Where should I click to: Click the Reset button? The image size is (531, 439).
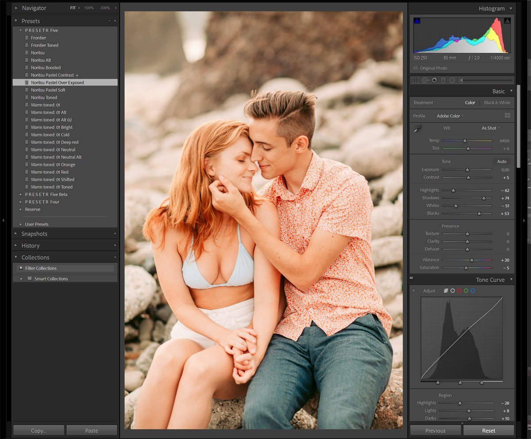[489, 431]
